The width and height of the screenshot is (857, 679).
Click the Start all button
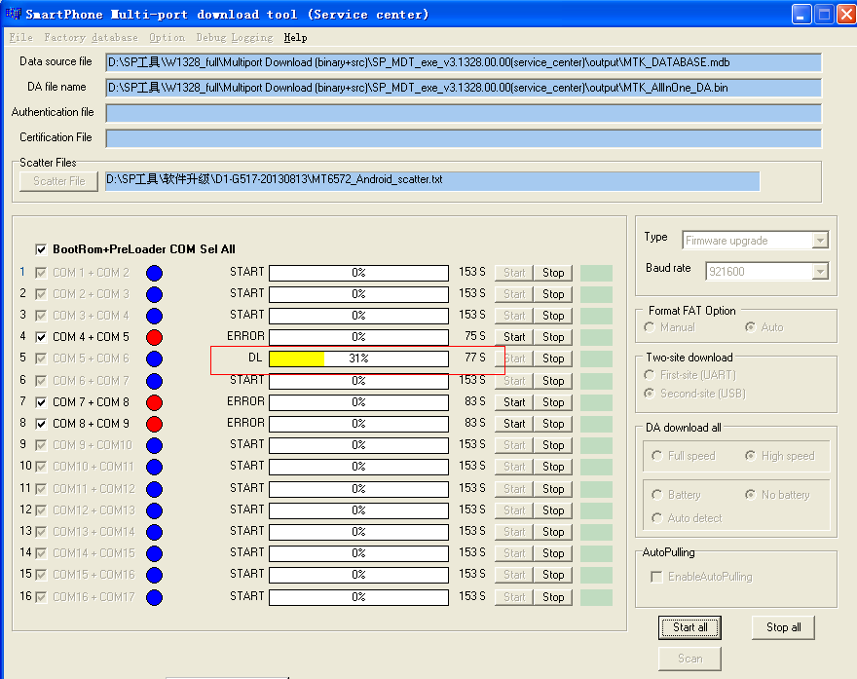click(689, 627)
